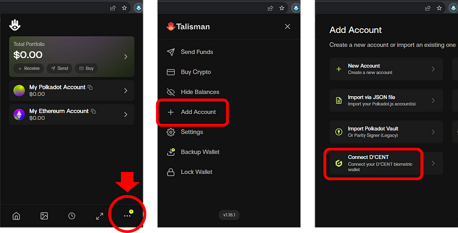This screenshot has height=233, width=458.
Task: Click the Polkadot Vault keyhole icon
Action: tap(339, 132)
